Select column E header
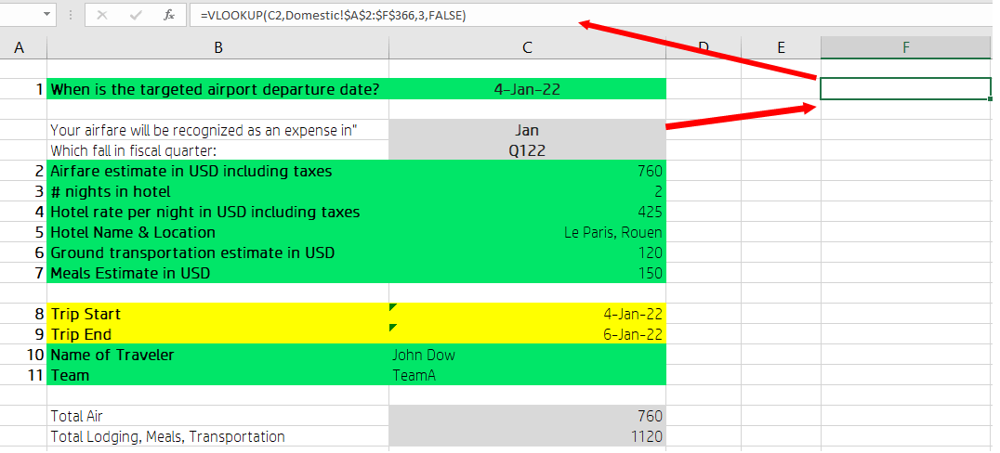The image size is (1000, 453). click(782, 47)
